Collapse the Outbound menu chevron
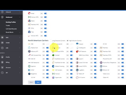126x95 pixels. pyautogui.click(x=20, y=17)
